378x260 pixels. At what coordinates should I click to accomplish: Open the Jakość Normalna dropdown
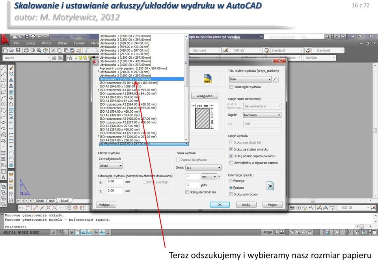262,115
